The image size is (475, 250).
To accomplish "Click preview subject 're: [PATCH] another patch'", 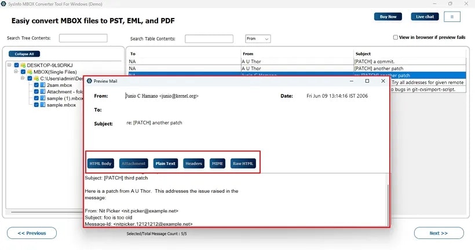I will coord(154,123).
